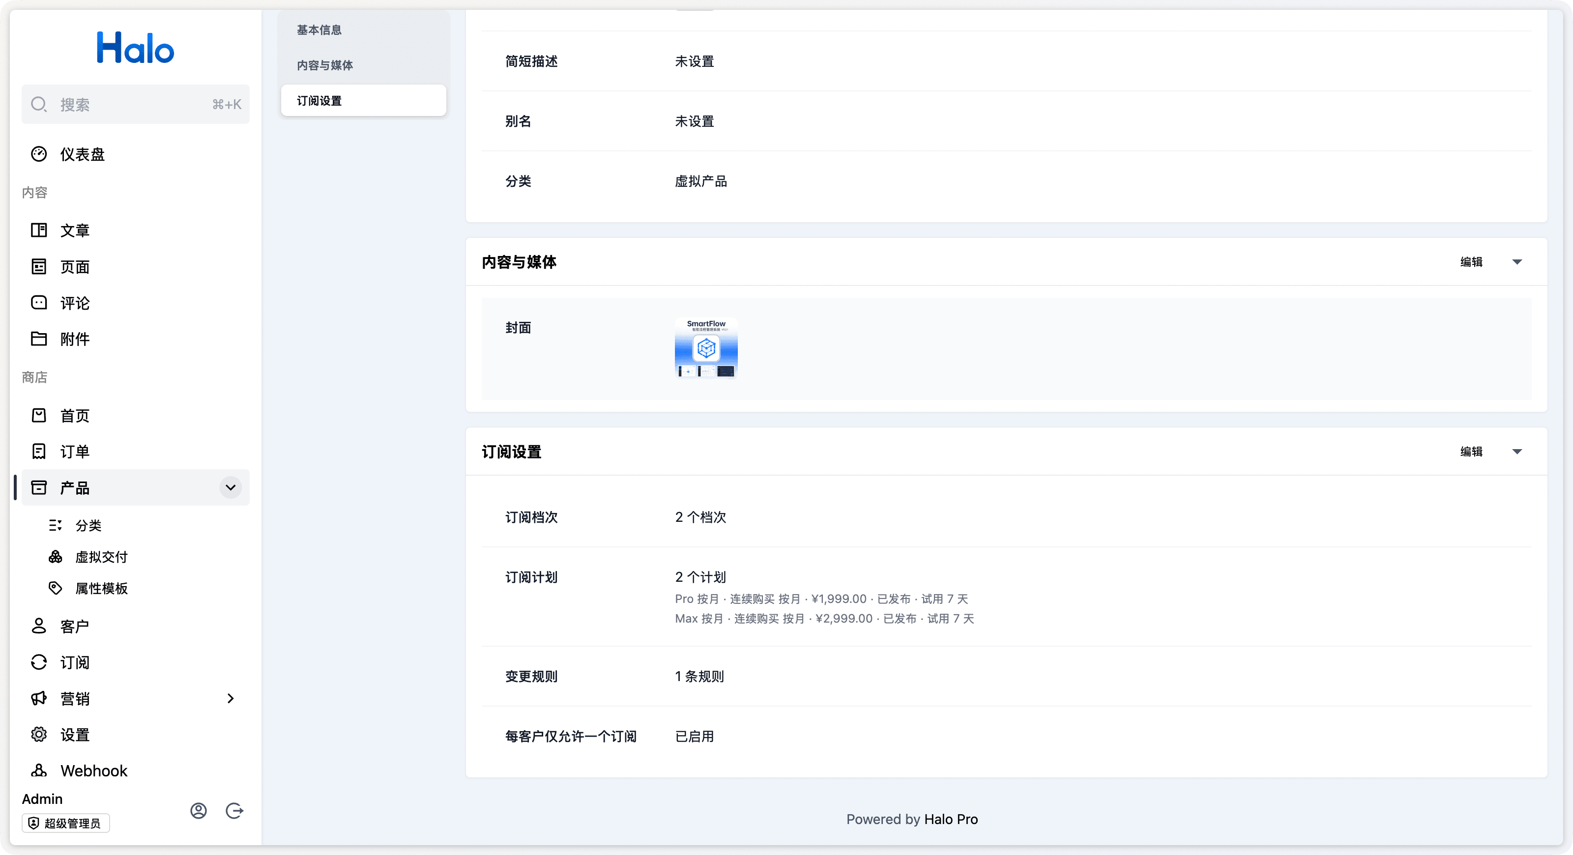Click the 1 条规则 value
This screenshot has height=855, width=1573.
point(699,676)
